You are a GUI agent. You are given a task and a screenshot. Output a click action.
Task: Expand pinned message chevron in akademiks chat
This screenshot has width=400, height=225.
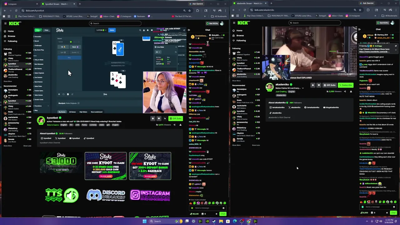coord(396,50)
